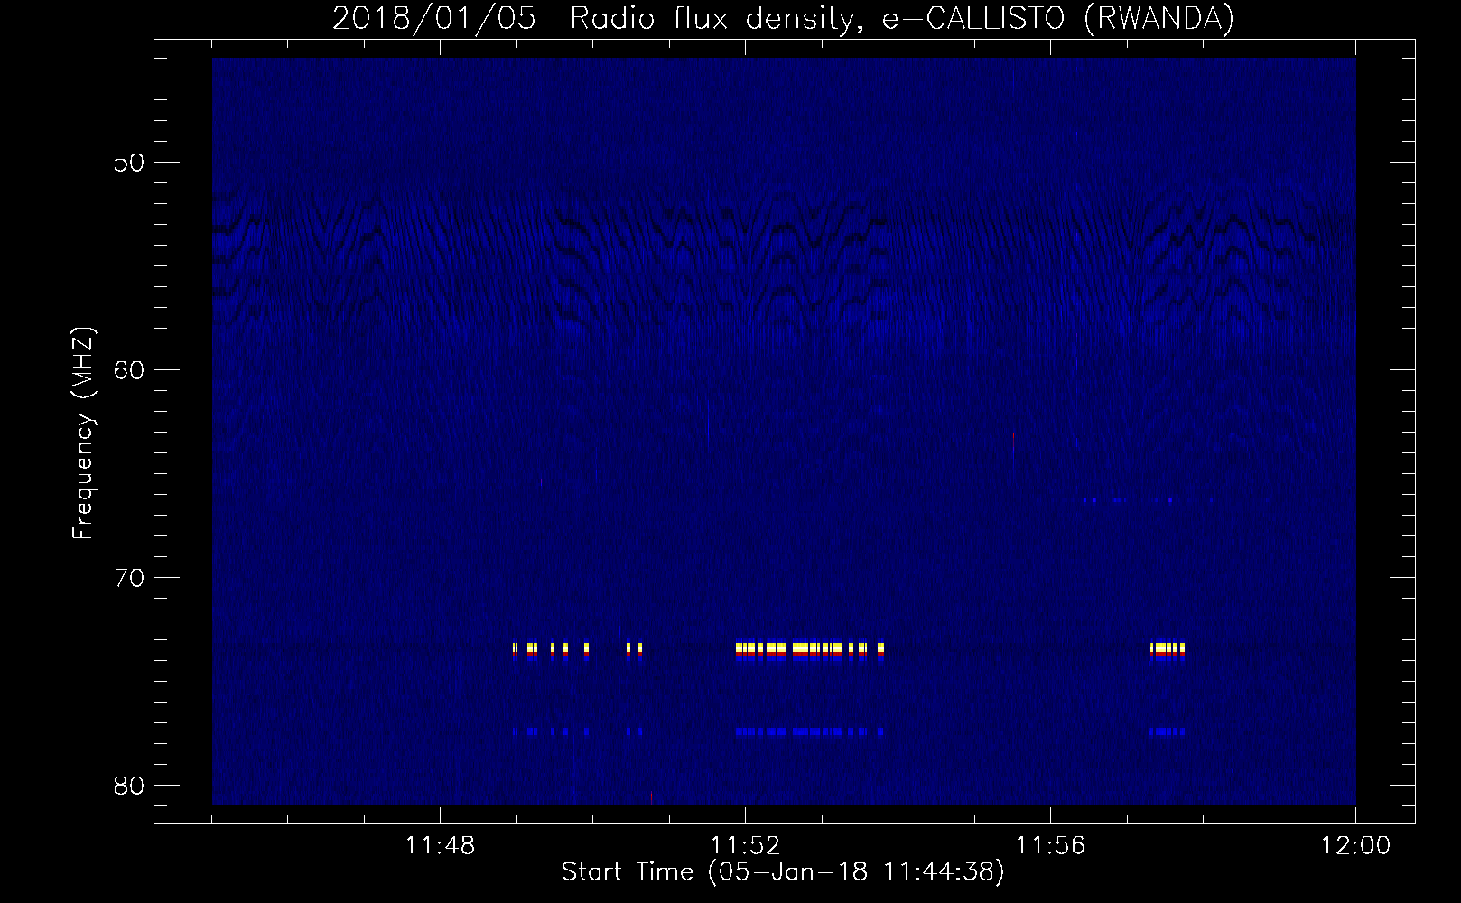
Task: Click the 80 frequency tick label
Action: pos(130,785)
